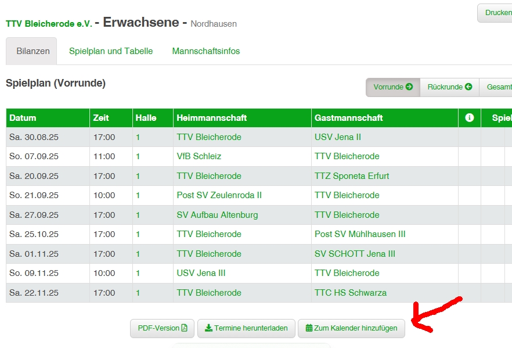Screen dimensions: 512x348
Task: Click the Nordhausen region text
Action: pos(214,24)
